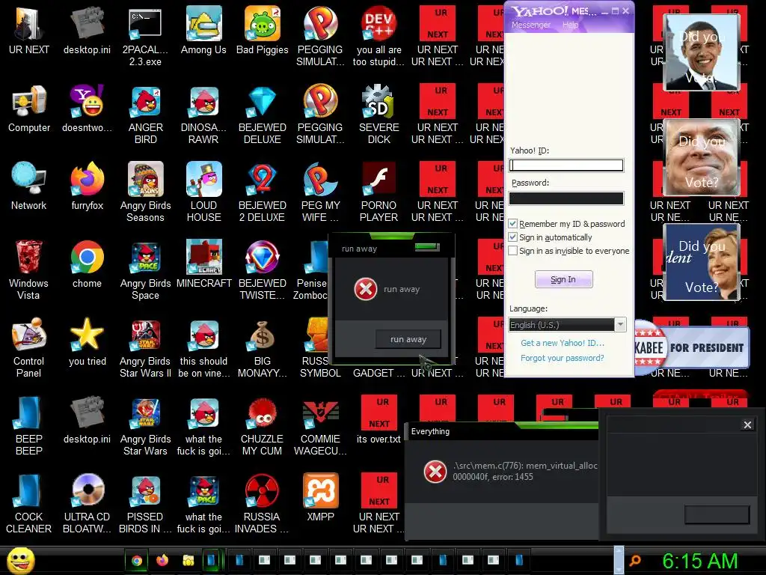Click the Obama 'Did you Vote?' thumbnail

(701, 52)
